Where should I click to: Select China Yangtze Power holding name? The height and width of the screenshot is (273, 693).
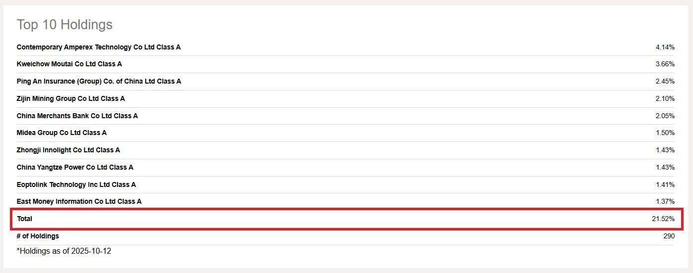click(75, 167)
